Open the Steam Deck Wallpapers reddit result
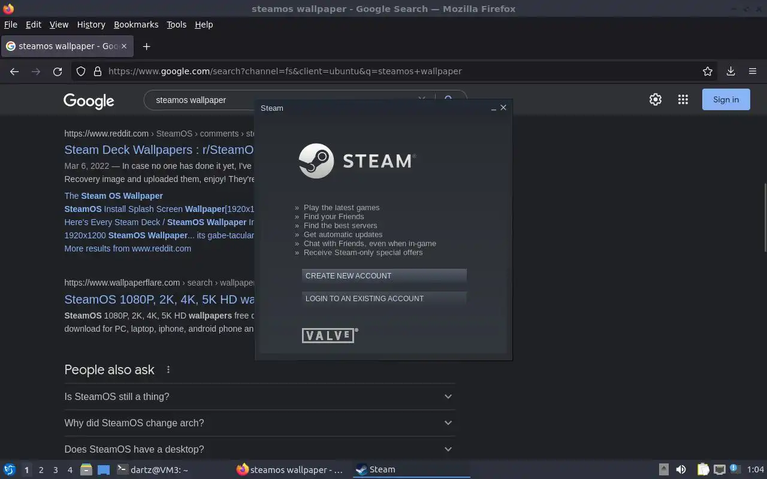 click(159, 150)
